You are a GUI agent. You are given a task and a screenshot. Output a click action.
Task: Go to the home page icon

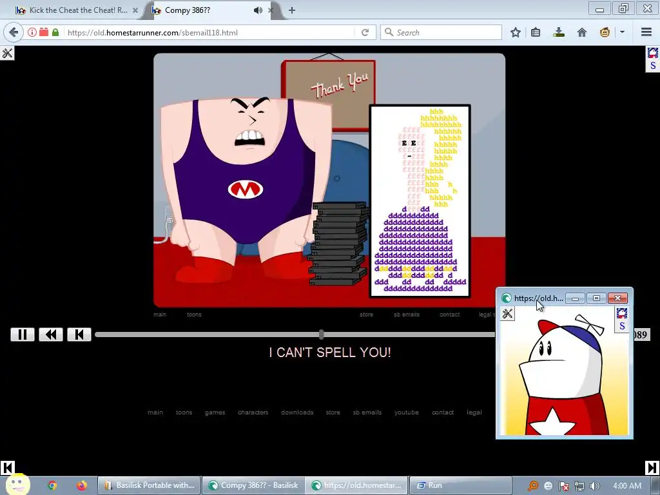click(582, 32)
